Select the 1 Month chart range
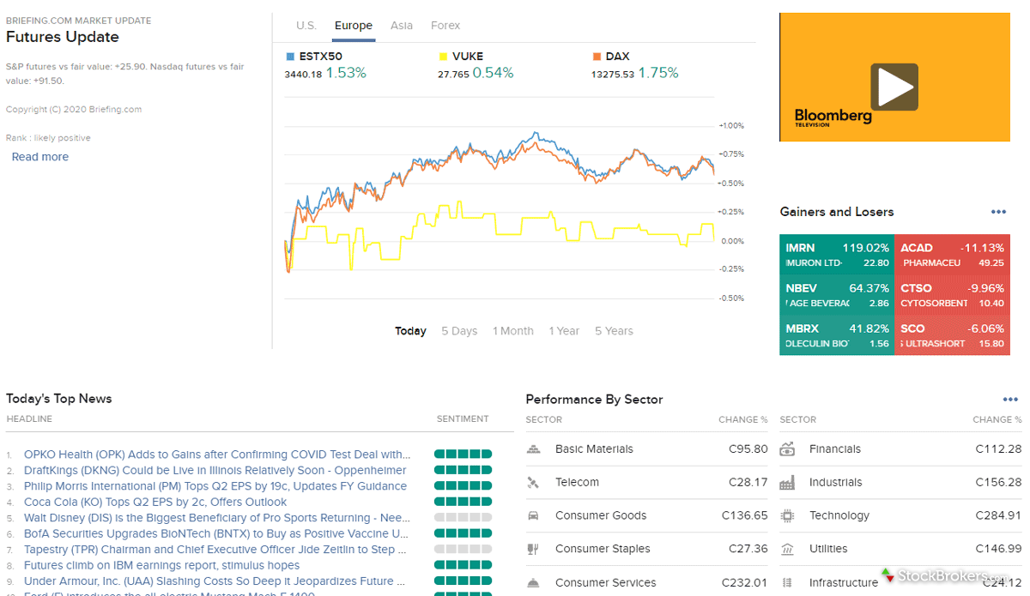This screenshot has width=1030, height=596. [512, 330]
